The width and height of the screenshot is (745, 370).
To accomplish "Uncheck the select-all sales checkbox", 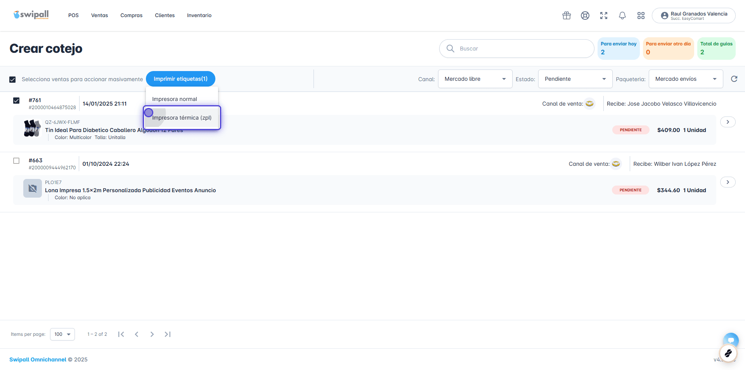I will pyautogui.click(x=12, y=79).
